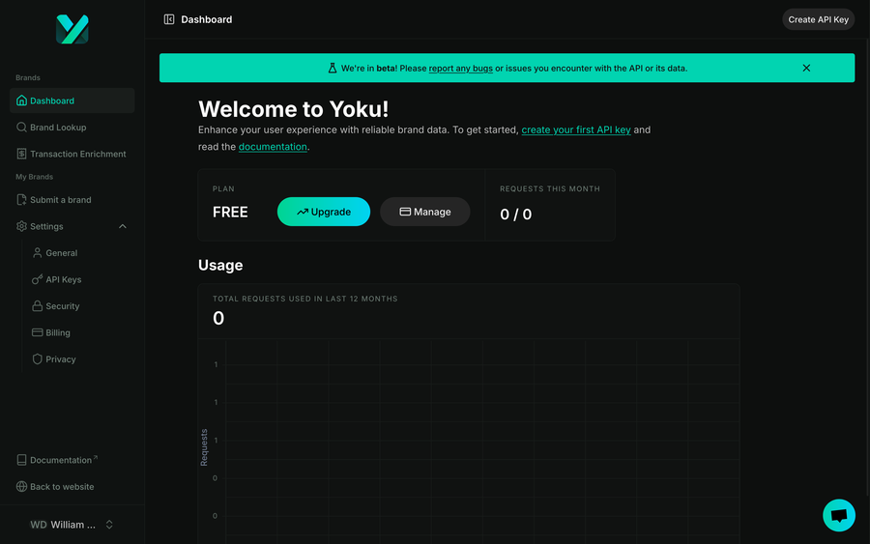870x544 pixels.
Task: Open the chat support bubble
Action: [x=839, y=515]
